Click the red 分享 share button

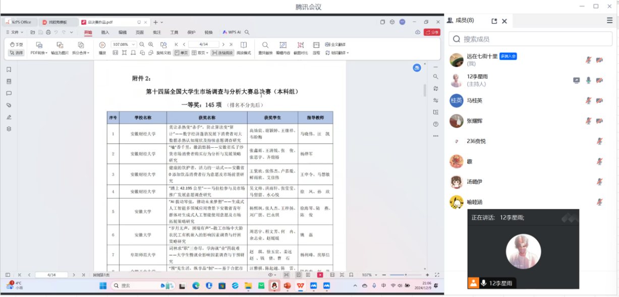(432, 32)
